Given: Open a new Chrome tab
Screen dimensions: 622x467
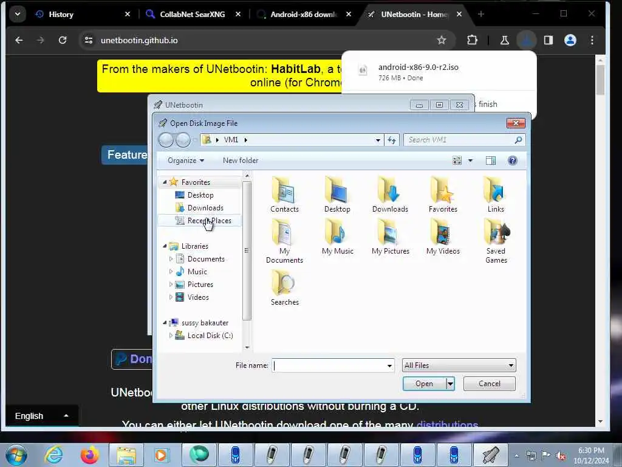Looking at the screenshot, I should pos(481,15).
